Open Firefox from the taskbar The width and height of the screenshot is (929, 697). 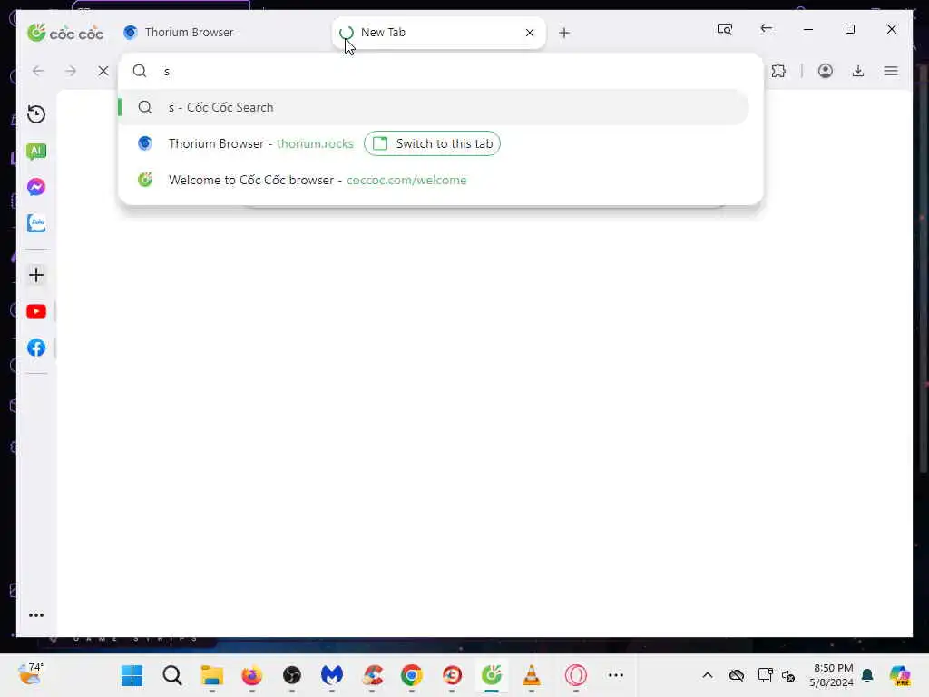click(252, 675)
